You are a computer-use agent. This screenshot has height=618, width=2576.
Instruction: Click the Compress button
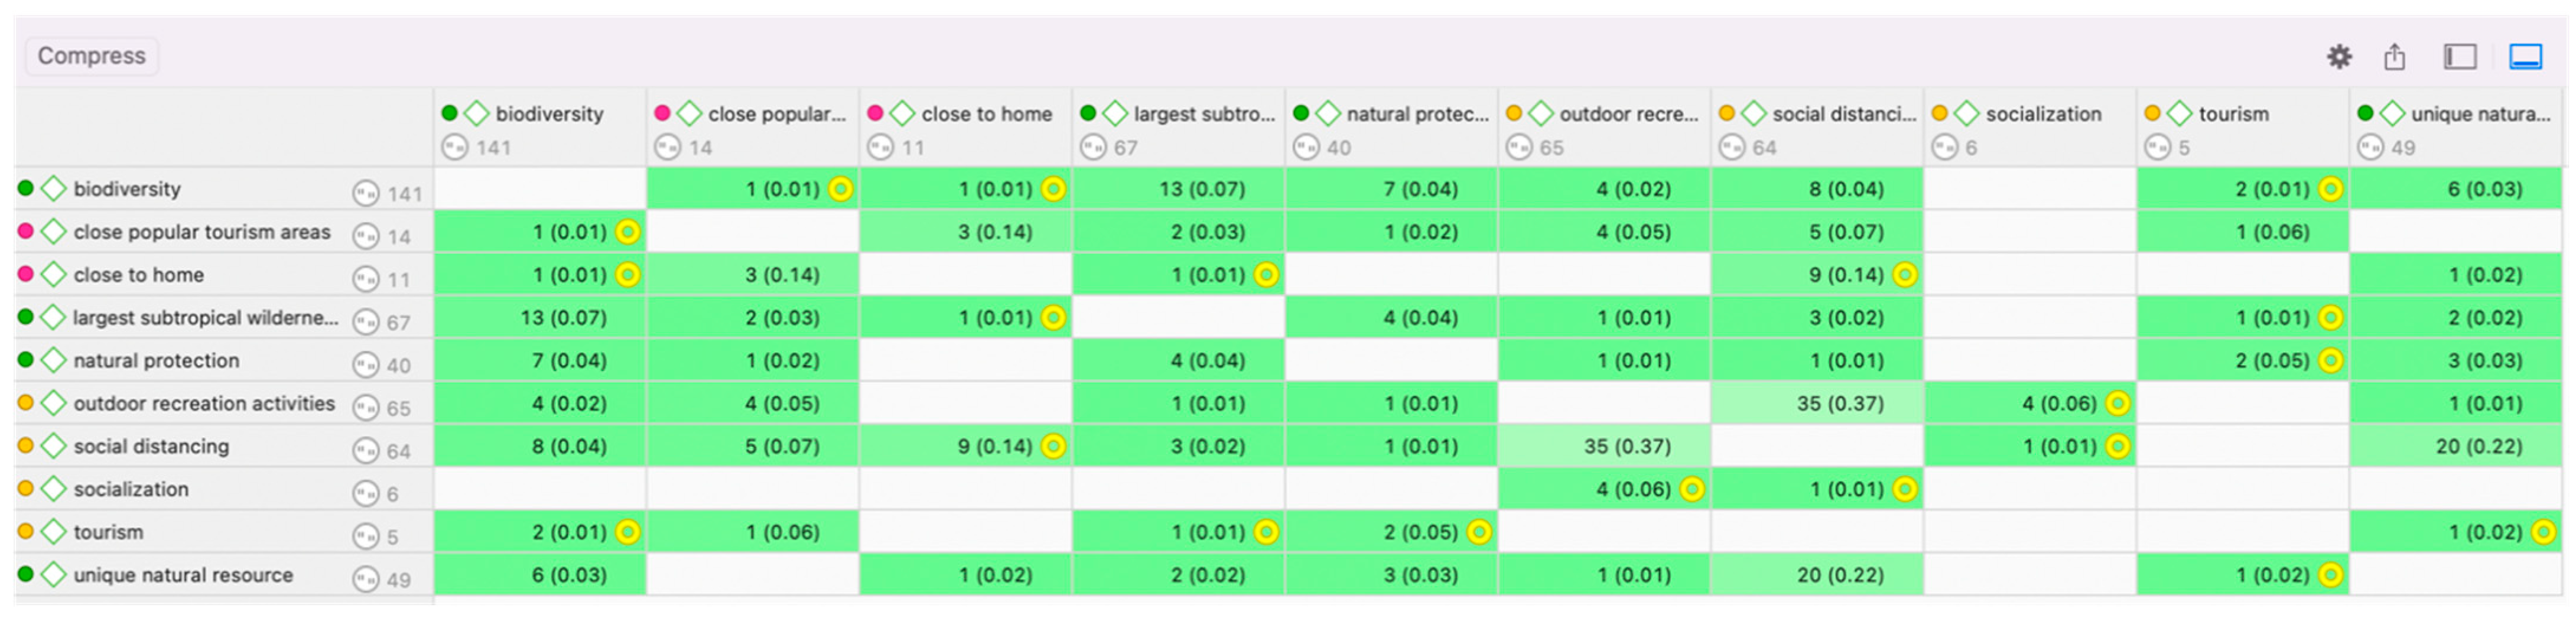(x=91, y=56)
